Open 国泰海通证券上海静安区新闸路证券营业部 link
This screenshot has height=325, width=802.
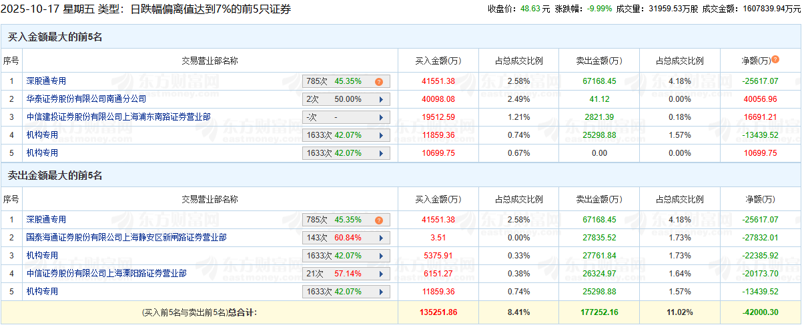127,237
